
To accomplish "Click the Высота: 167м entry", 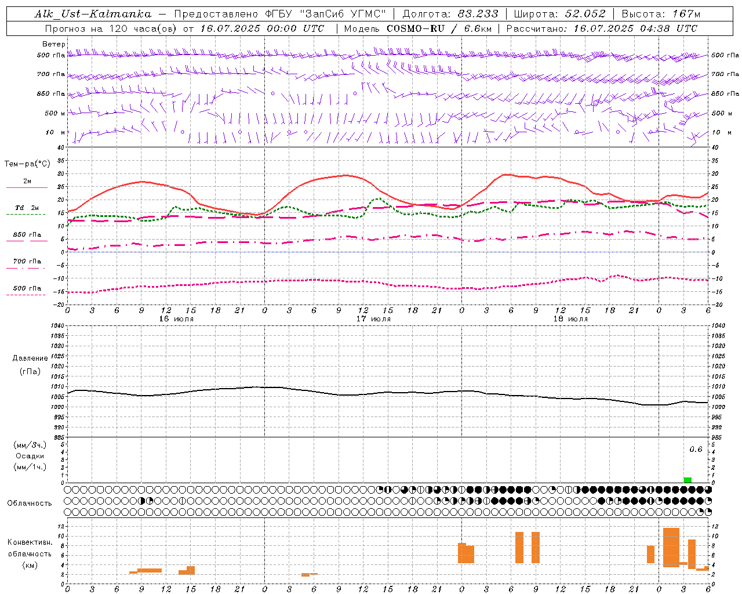I will click(x=661, y=14).
